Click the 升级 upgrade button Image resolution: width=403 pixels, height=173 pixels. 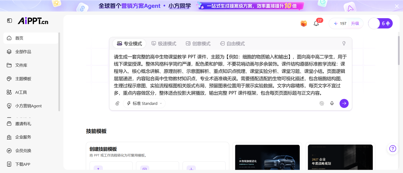(355, 23)
